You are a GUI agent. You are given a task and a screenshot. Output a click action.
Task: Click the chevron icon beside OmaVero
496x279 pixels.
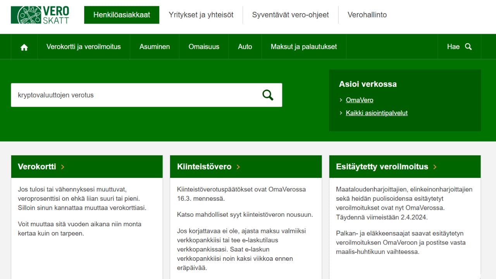pyautogui.click(x=341, y=100)
